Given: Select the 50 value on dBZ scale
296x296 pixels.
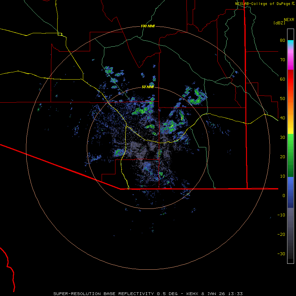Looking at the screenshot, I should pos(283,99).
